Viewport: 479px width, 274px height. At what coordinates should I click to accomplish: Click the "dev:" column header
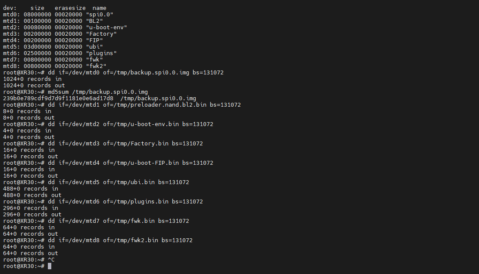pos(10,8)
